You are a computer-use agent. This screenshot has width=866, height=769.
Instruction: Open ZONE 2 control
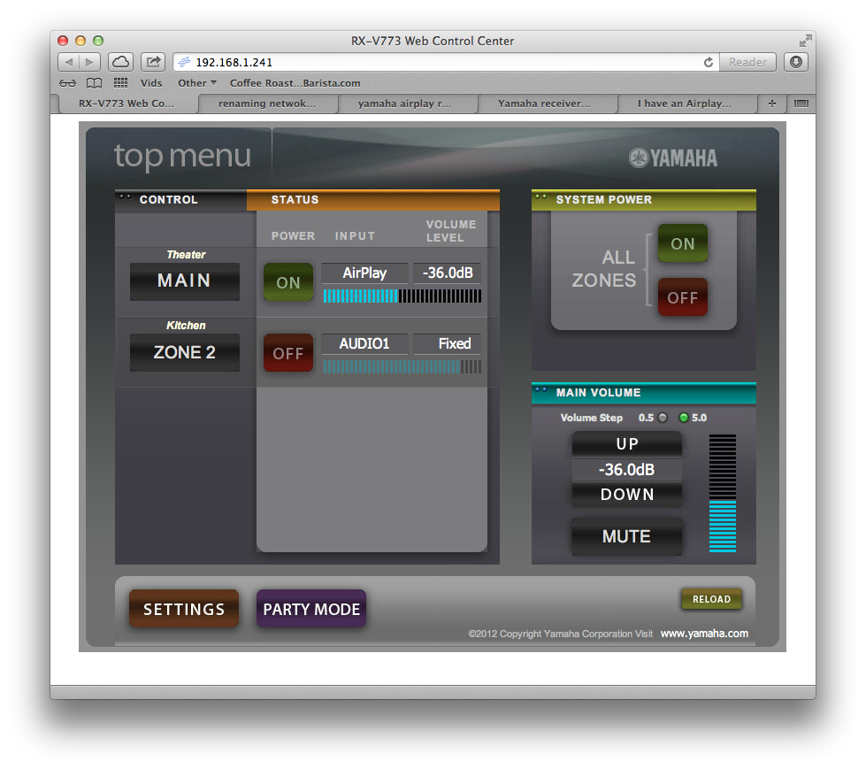click(x=185, y=352)
